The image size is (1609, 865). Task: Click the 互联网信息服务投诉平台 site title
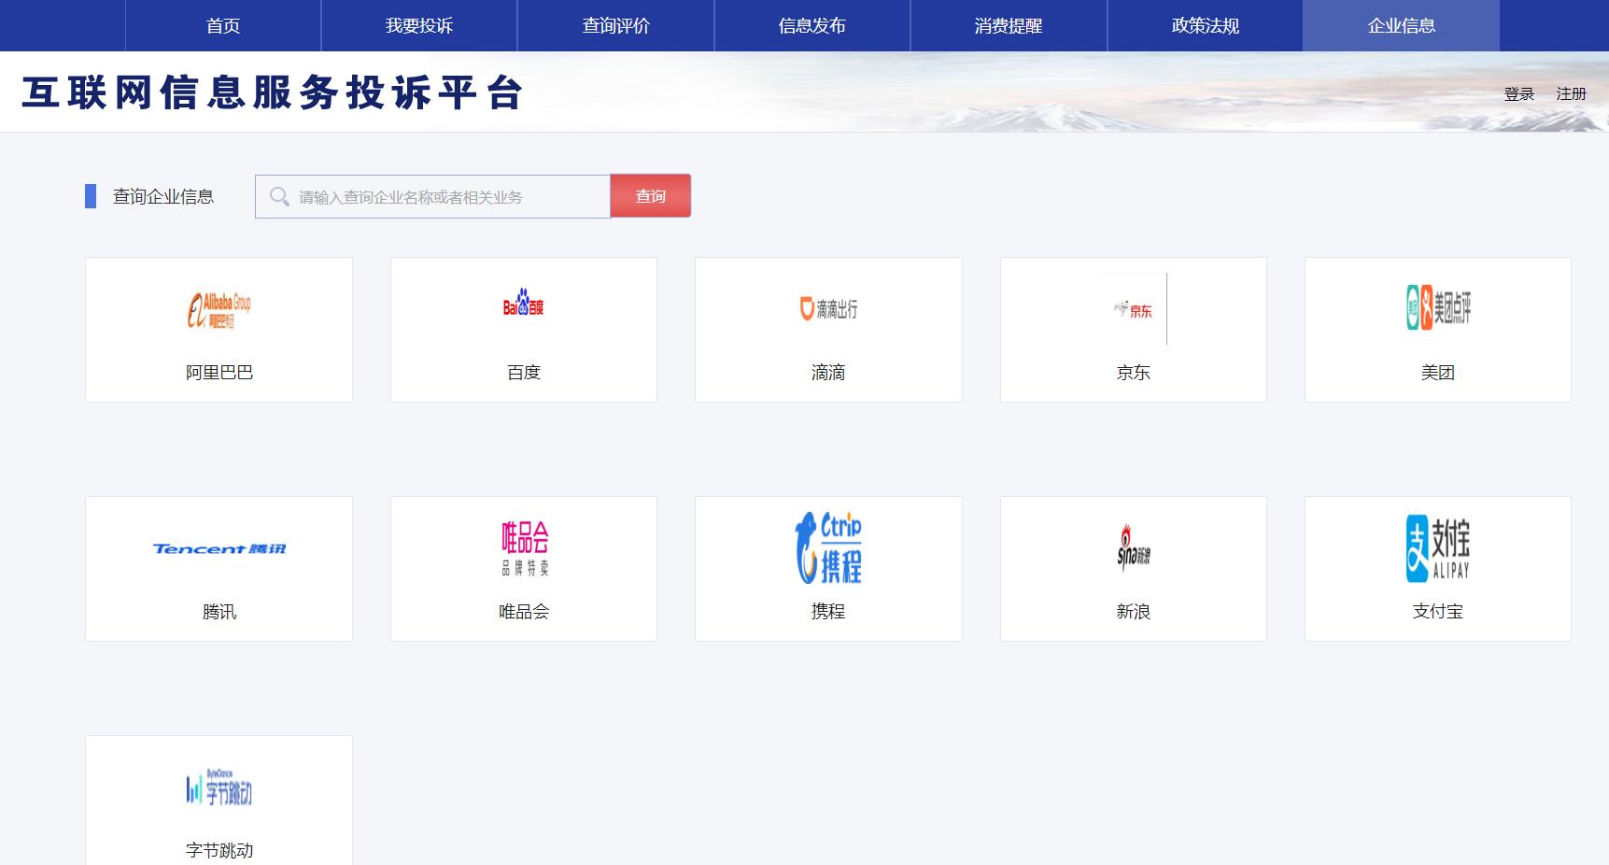(272, 93)
